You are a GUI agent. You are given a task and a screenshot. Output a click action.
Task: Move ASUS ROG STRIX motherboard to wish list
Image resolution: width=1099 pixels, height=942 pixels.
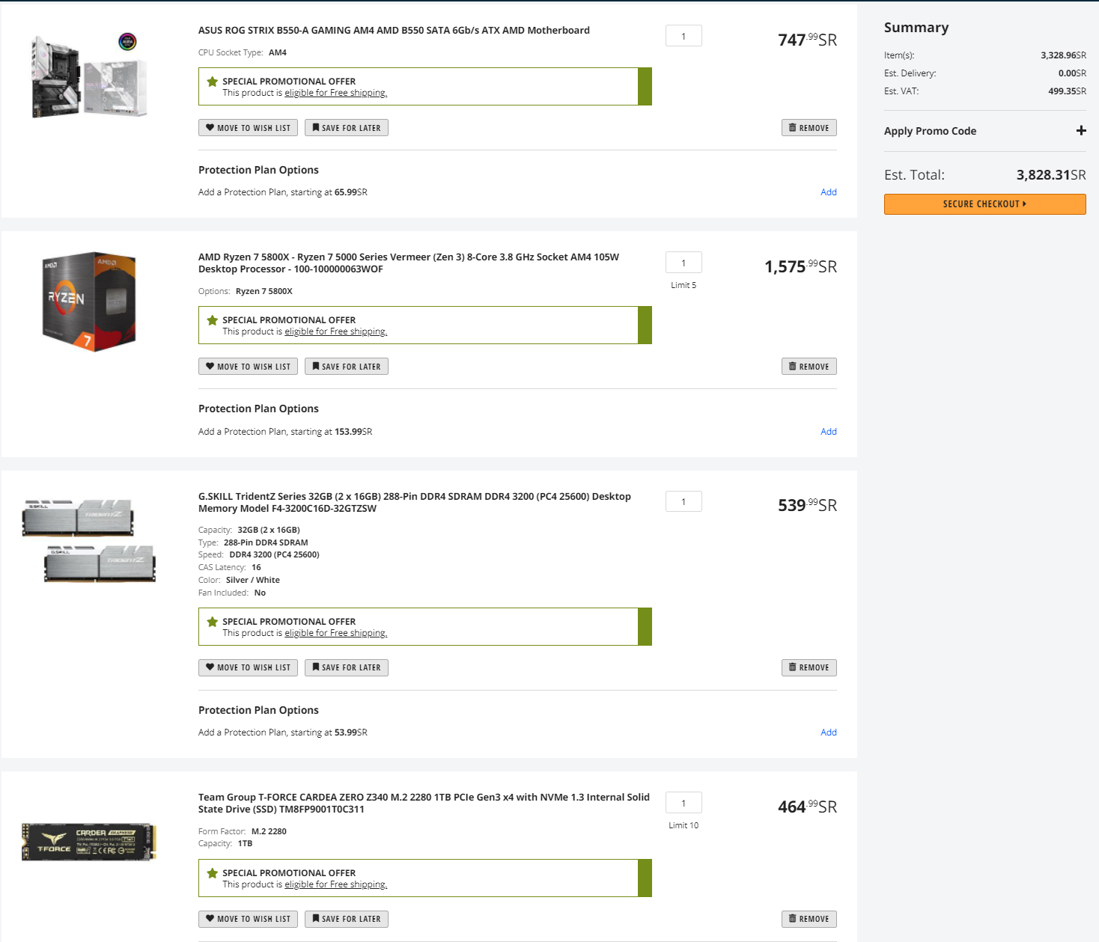(x=248, y=128)
